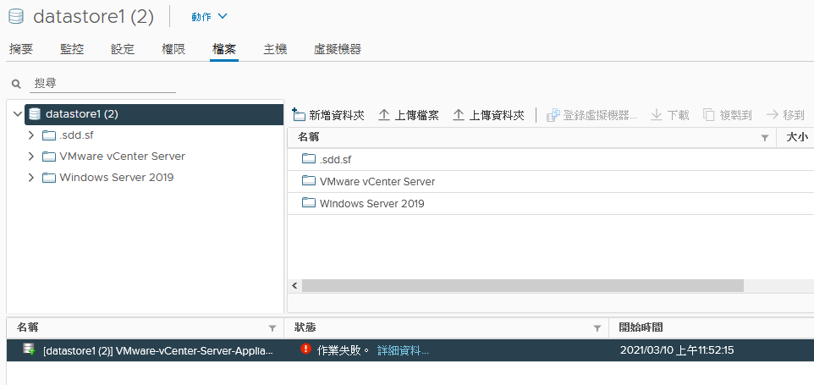
Task: Click the New Folder (新增資料夾) icon
Action: (299, 115)
